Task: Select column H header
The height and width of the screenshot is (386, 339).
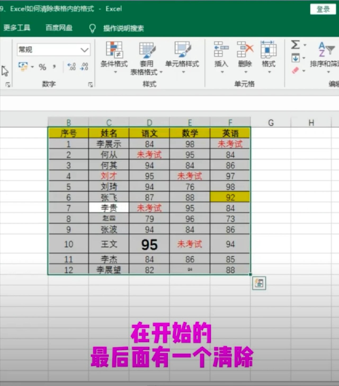Action: point(311,123)
